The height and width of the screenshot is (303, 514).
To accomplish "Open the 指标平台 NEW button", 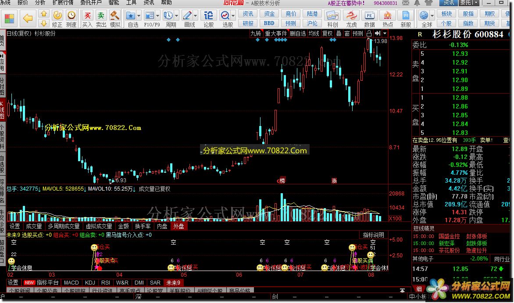I will pyautogui.click(x=41, y=283).
